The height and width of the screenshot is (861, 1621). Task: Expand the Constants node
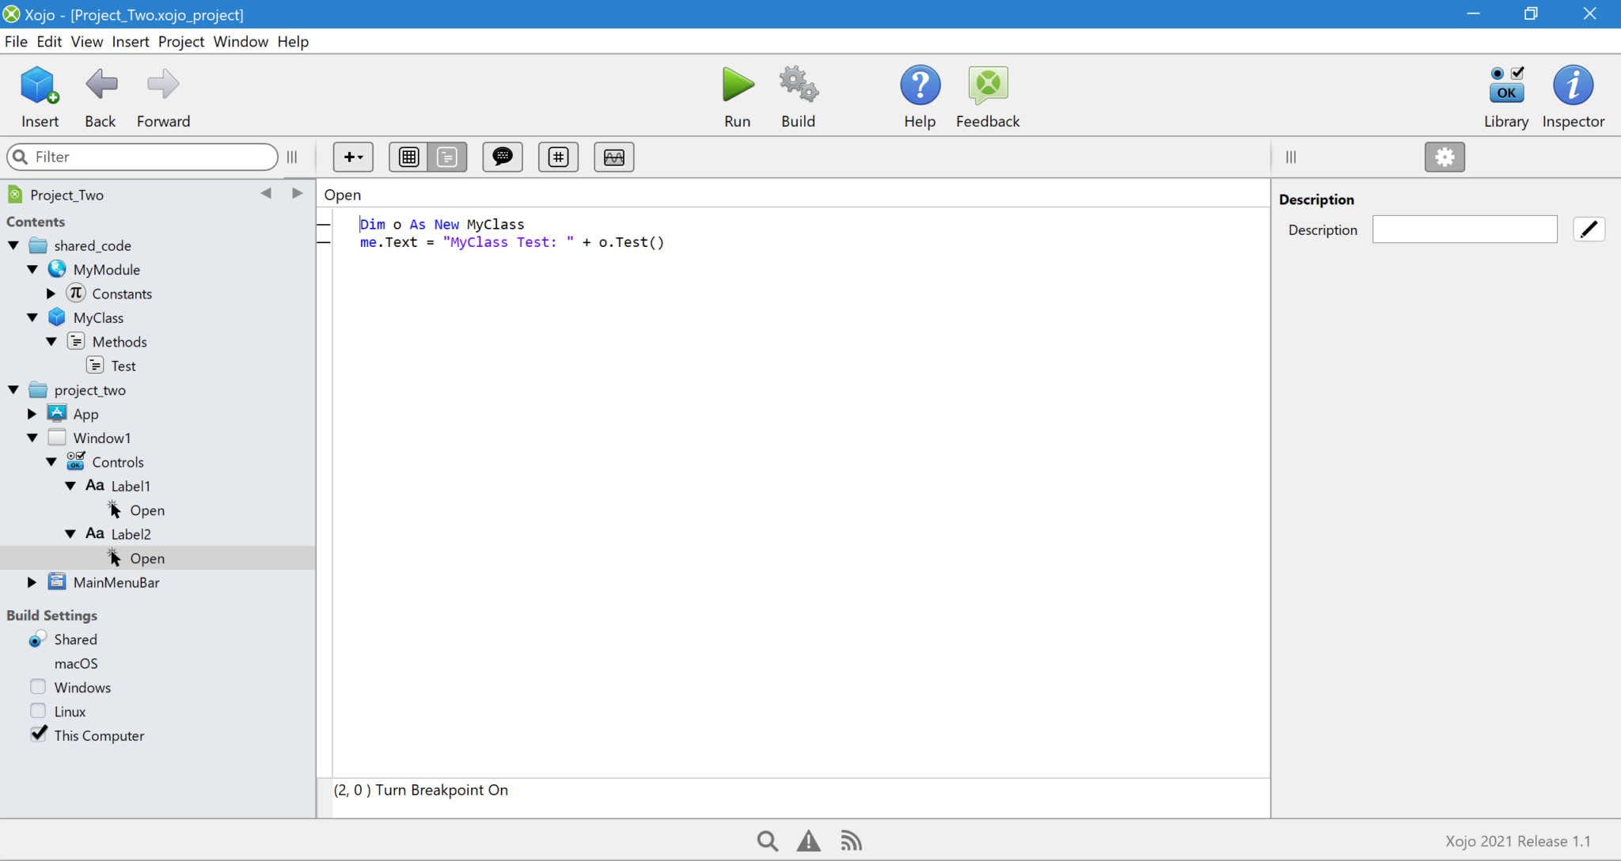pos(51,294)
